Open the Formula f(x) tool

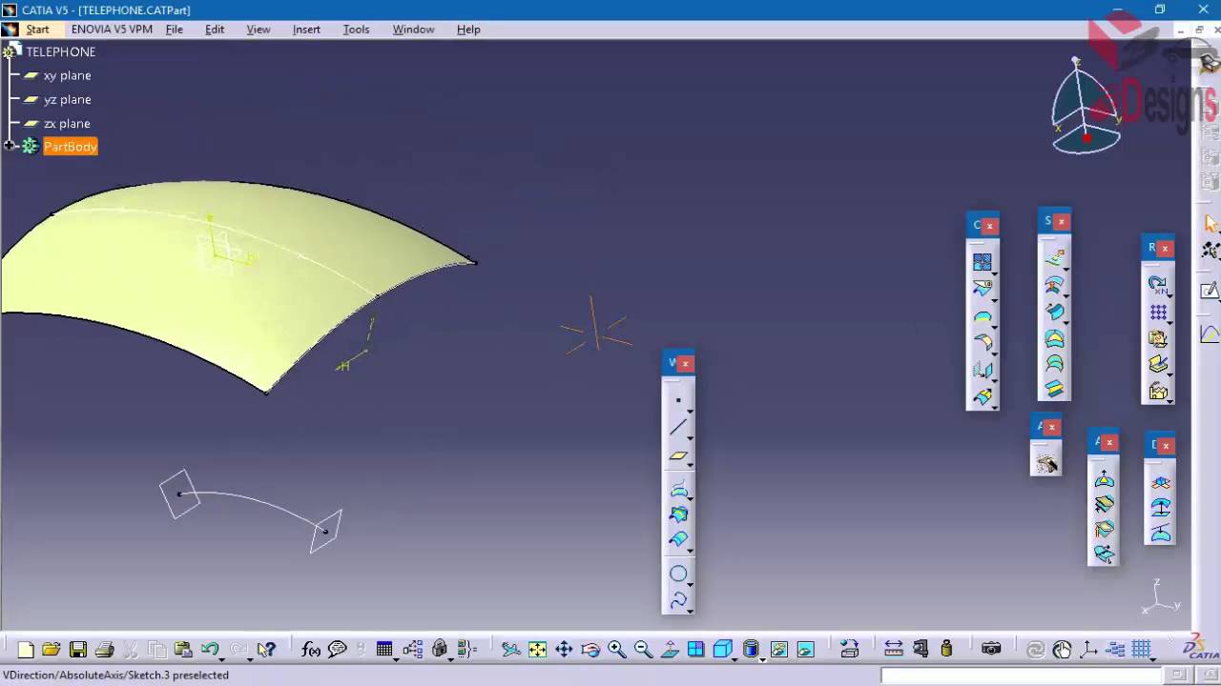click(x=311, y=650)
